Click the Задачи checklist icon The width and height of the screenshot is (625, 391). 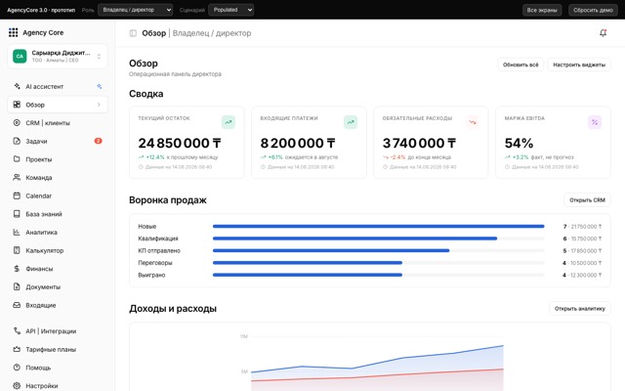point(17,141)
